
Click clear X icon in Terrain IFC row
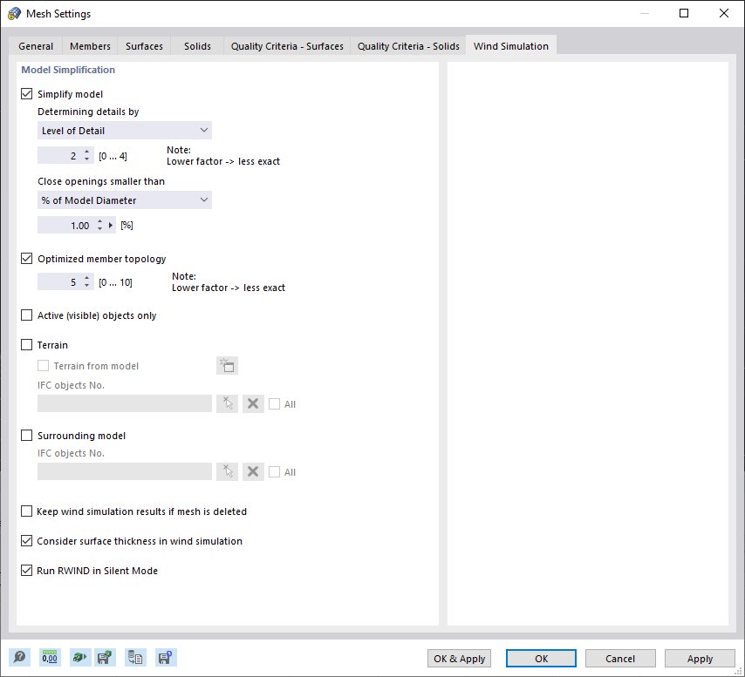[253, 403]
